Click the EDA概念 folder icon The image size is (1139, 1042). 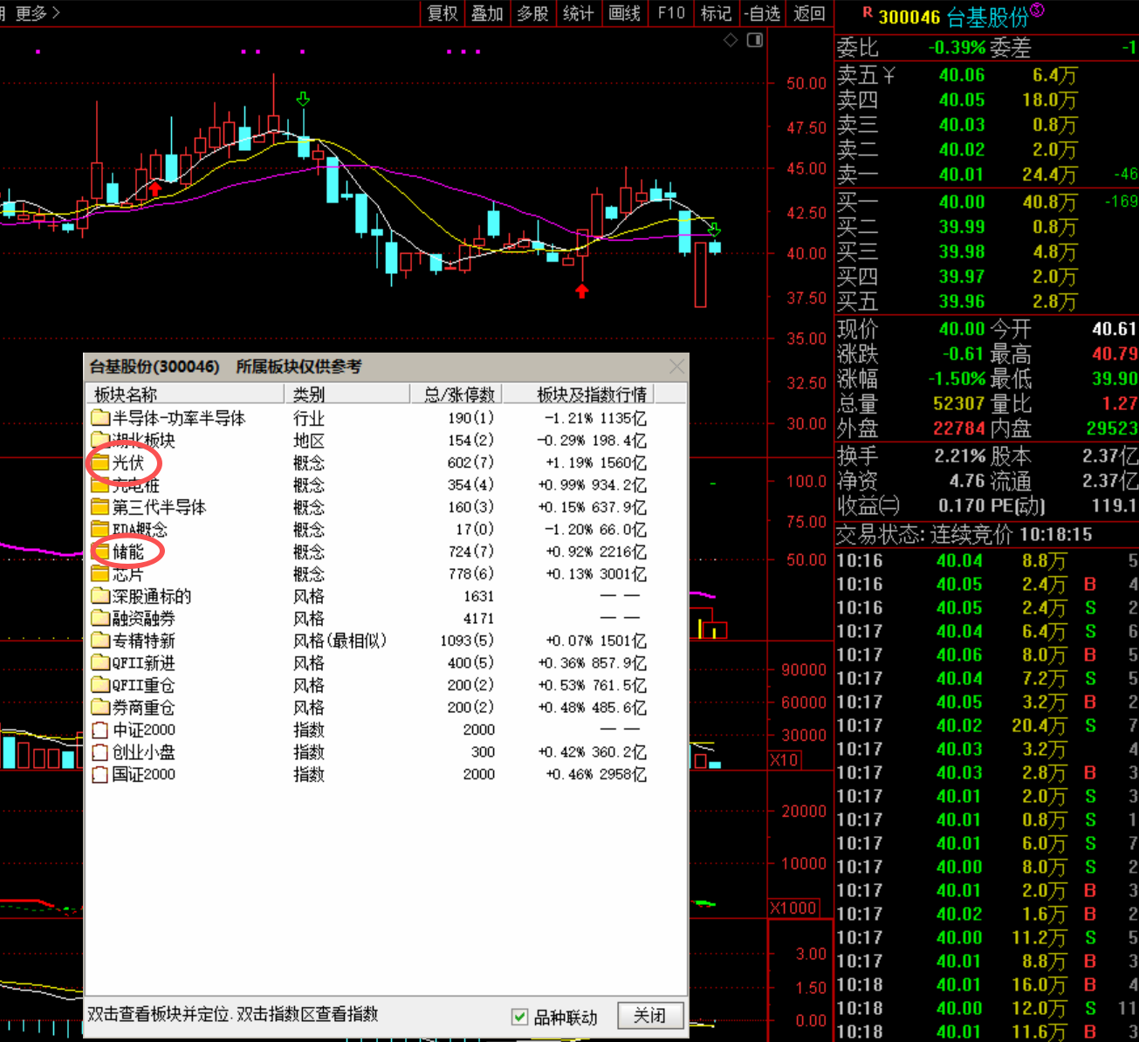(100, 530)
